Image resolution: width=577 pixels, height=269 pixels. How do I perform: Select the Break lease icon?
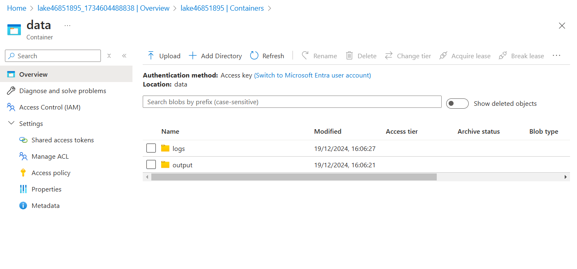click(x=503, y=55)
